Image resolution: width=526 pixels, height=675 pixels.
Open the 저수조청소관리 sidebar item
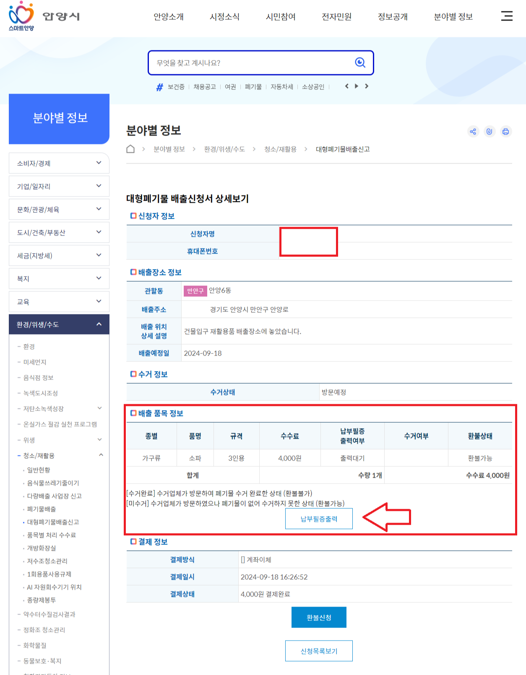(x=47, y=561)
